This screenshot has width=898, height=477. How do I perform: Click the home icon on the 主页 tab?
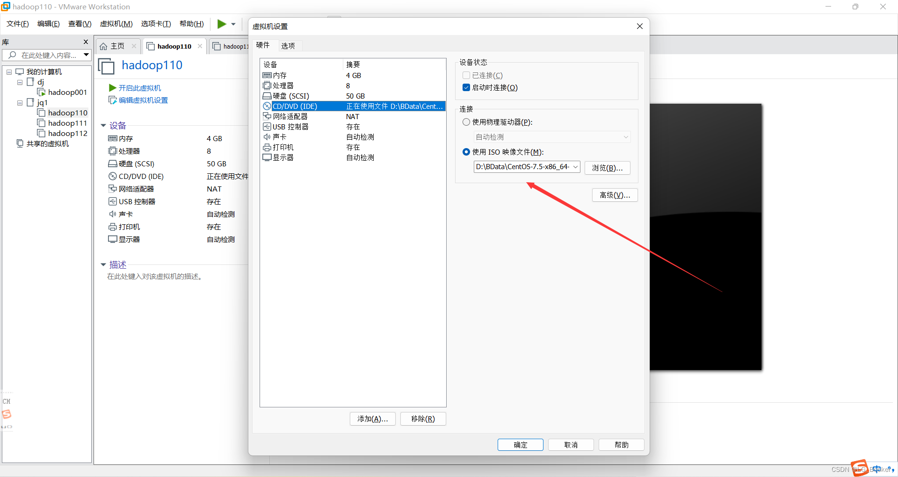pos(103,46)
